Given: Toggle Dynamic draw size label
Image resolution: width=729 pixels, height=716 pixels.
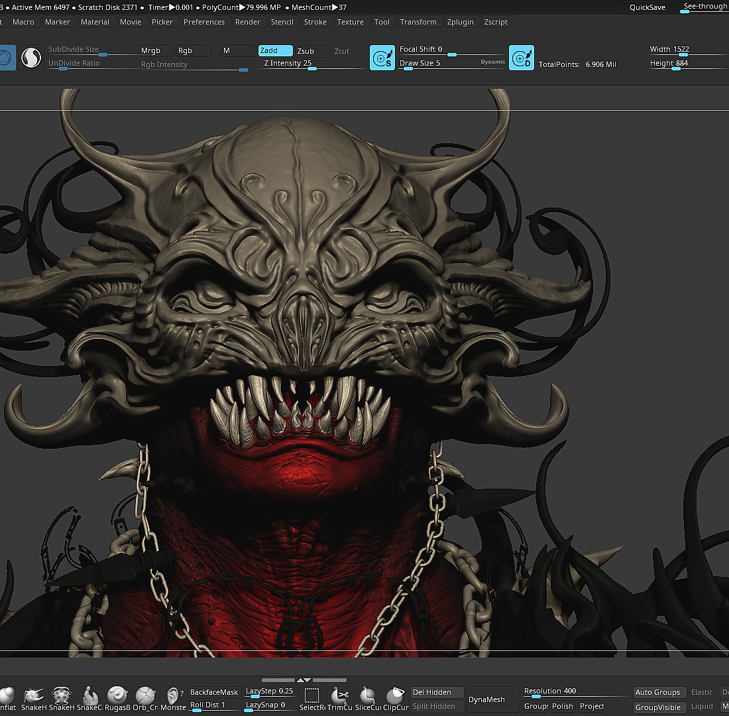Looking at the screenshot, I should (493, 62).
